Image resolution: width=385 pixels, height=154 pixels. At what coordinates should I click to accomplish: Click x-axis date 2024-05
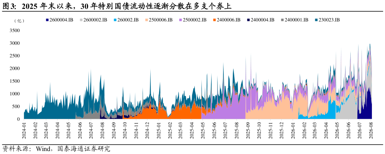point(68,131)
